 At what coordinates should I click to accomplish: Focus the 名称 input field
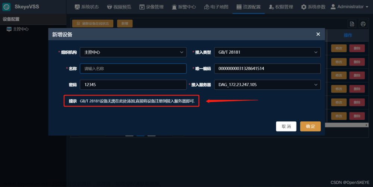[x=133, y=69]
